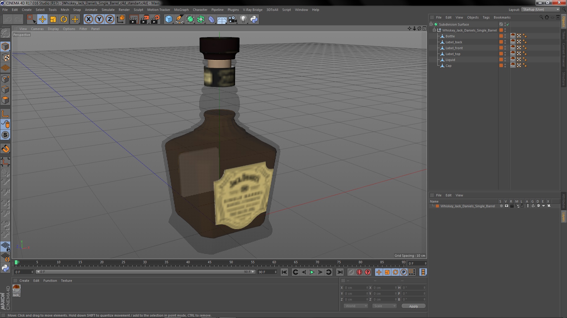Select the Cap object
Image resolution: width=567 pixels, height=318 pixels.
448,66
